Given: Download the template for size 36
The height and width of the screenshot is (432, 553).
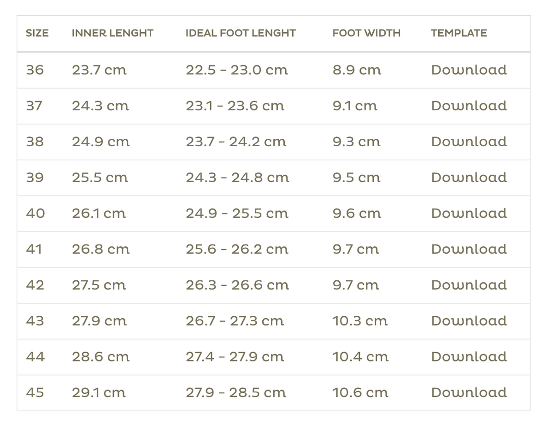Looking at the screenshot, I should 469,70.
